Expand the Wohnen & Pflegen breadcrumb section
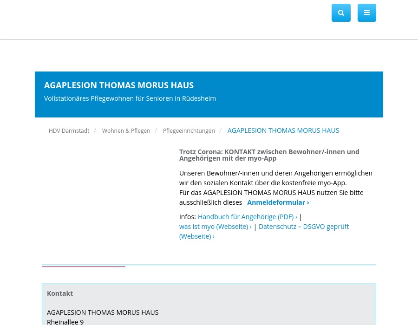 126,130
